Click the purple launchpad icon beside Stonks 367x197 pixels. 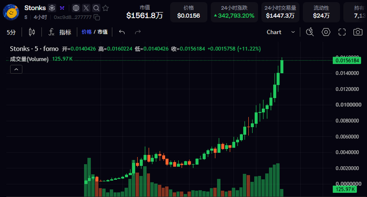click(x=62, y=8)
